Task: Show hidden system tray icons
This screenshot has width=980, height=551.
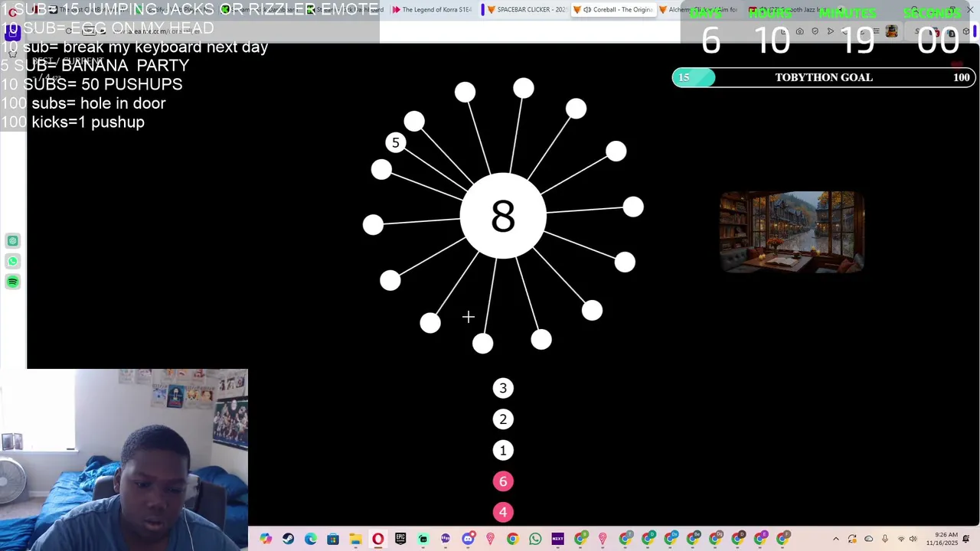Action: click(x=835, y=539)
